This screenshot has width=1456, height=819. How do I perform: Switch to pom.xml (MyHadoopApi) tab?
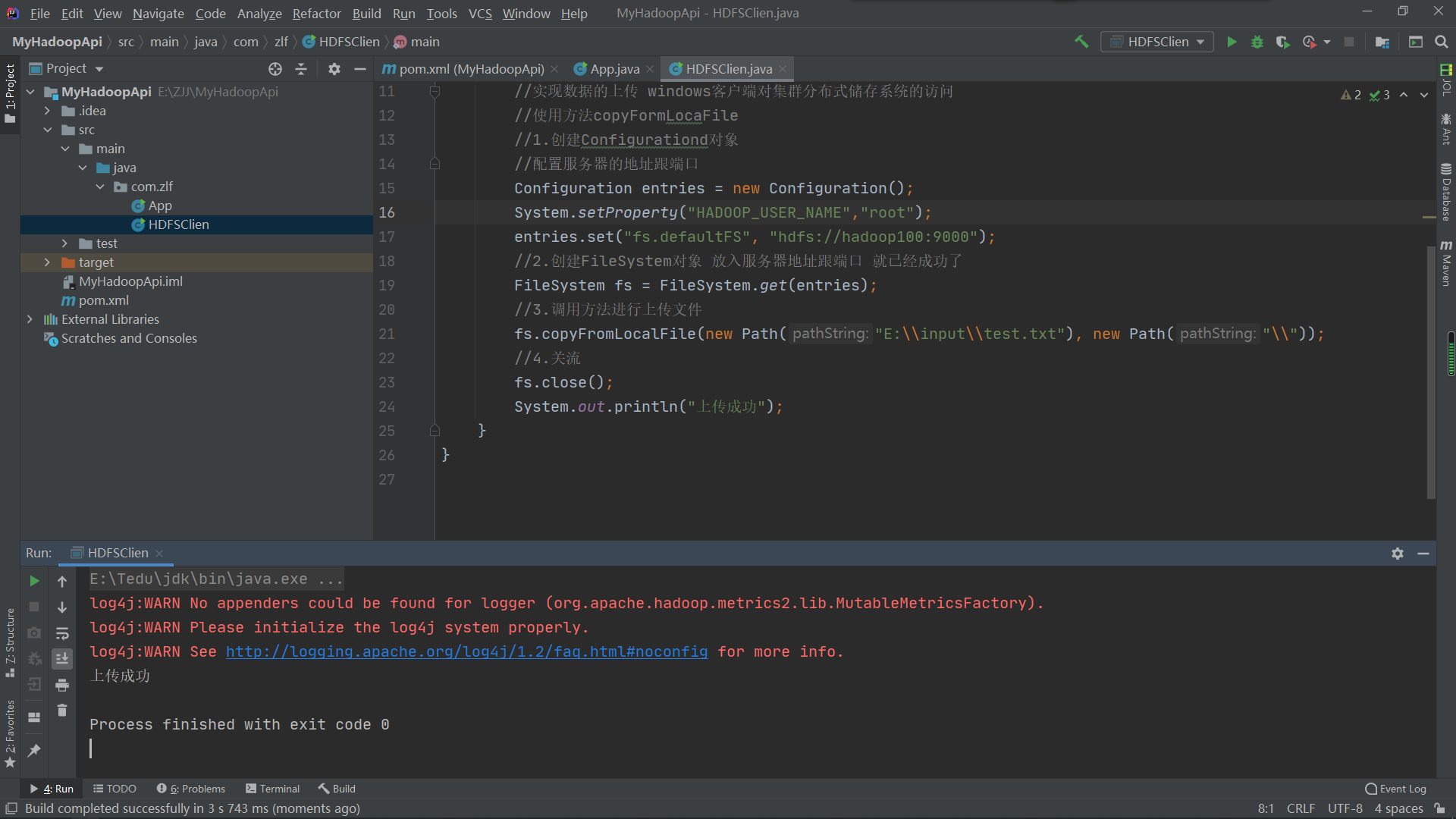[x=471, y=69]
